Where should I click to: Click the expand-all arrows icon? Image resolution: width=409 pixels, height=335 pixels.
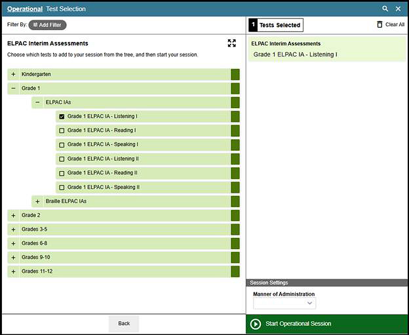click(231, 43)
